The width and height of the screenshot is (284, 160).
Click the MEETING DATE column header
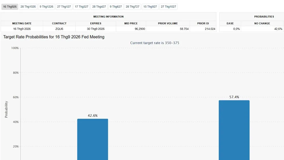tap(22, 23)
